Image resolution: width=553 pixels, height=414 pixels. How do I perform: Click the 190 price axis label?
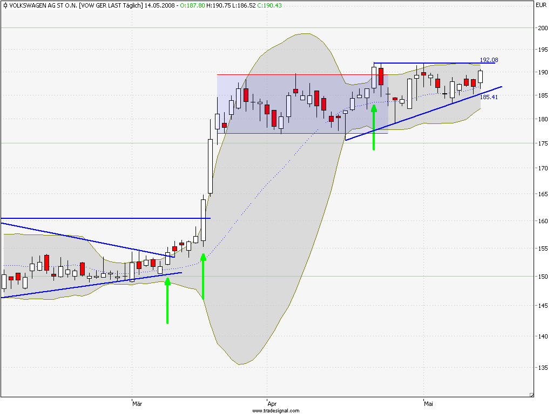[543, 72]
